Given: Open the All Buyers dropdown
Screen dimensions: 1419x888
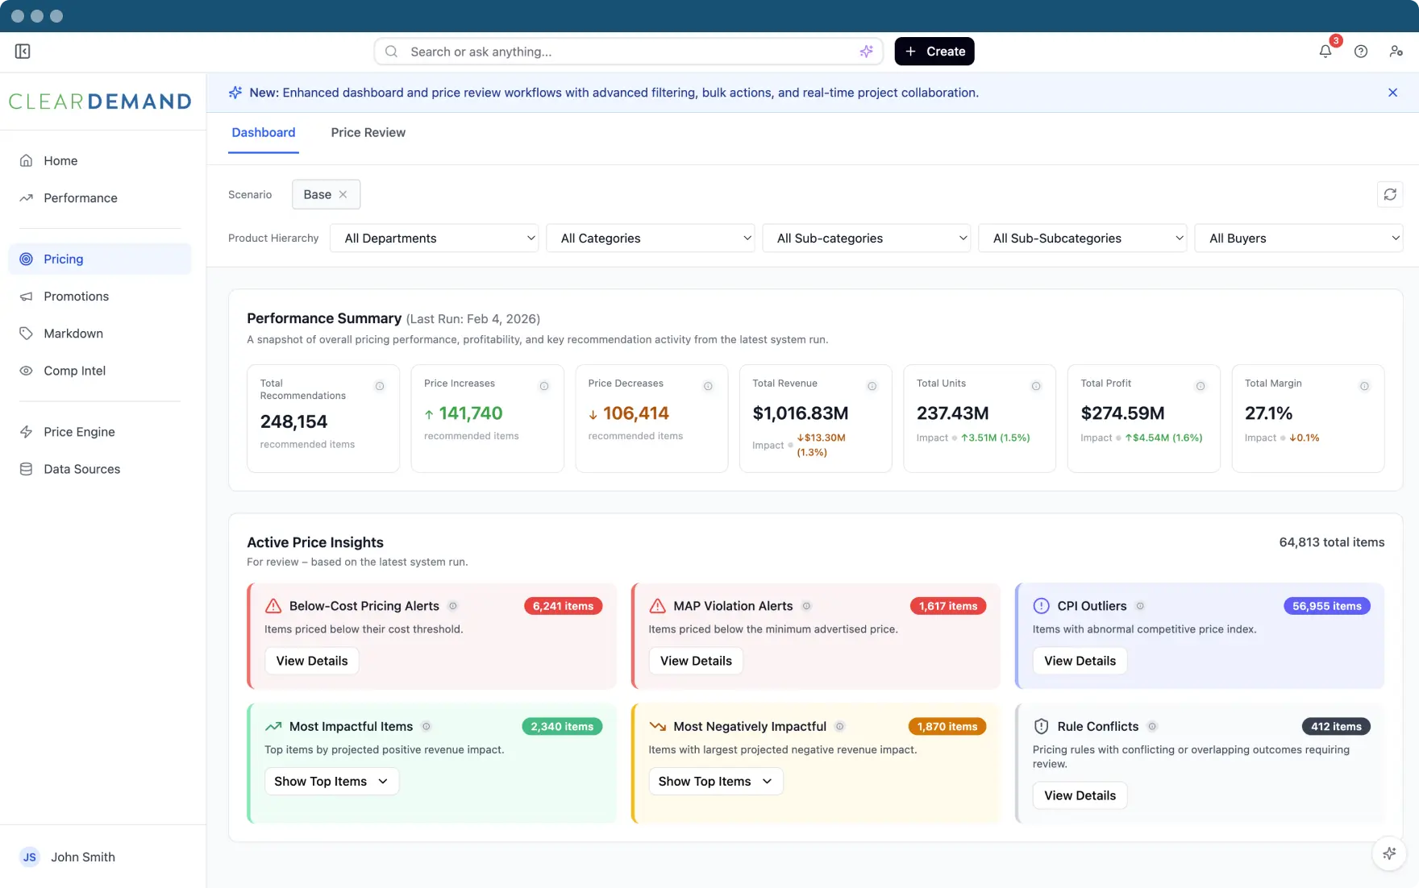Looking at the screenshot, I should [1298, 239].
